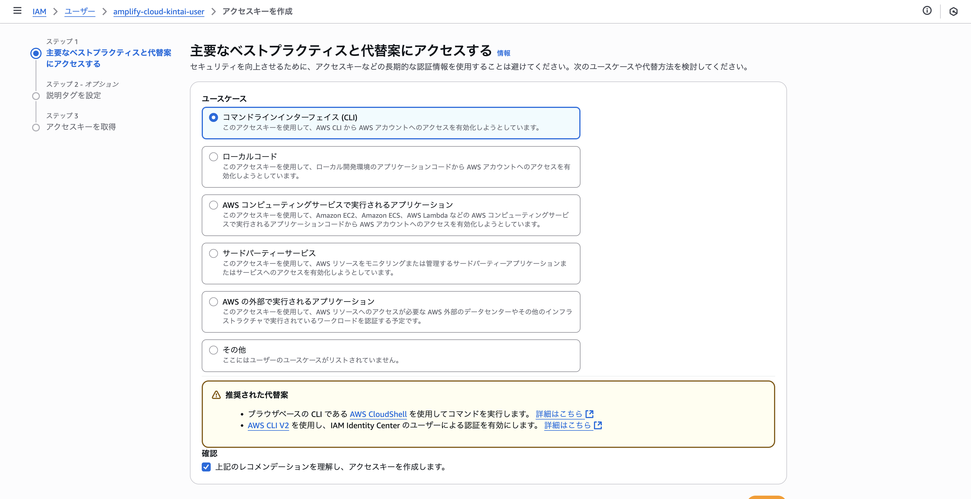Click the warning triangle in 推奨された代替案 box
Viewport: 971px width, 499px height.
215,395
